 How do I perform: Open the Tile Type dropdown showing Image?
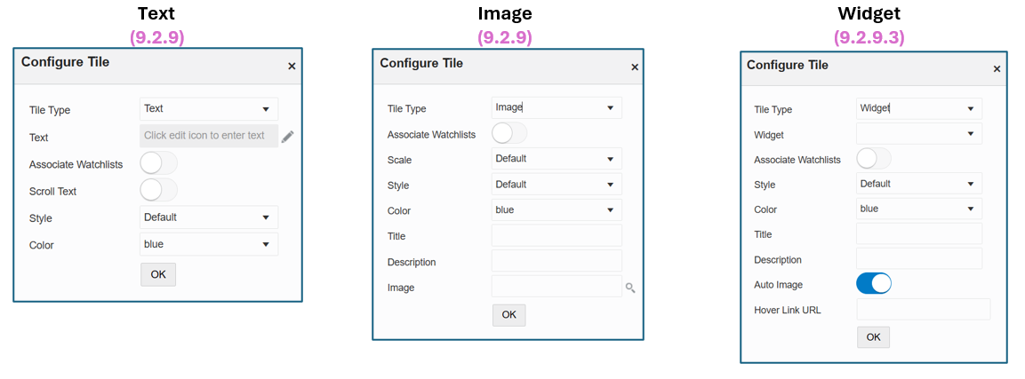[557, 107]
